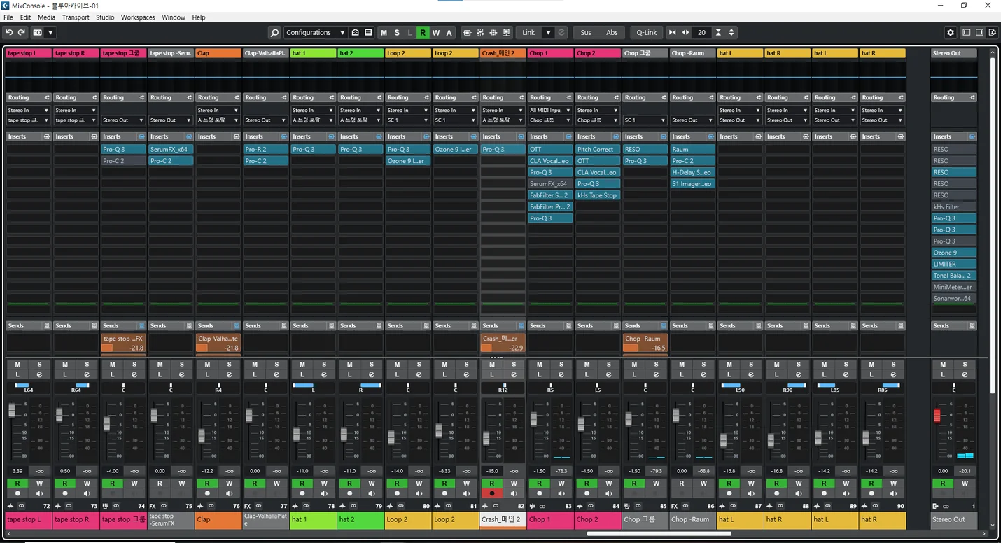Open the Configurations dropdown
Screen dimensions: 1001x543
click(x=315, y=32)
